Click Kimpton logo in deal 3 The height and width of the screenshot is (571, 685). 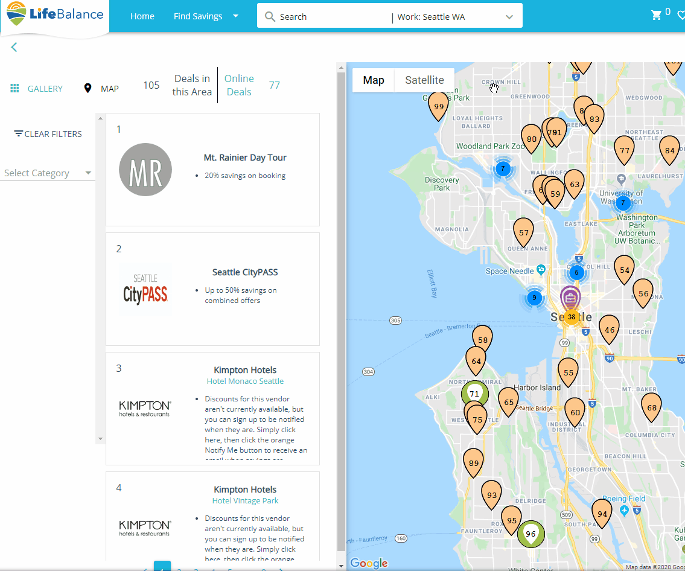[x=145, y=409]
